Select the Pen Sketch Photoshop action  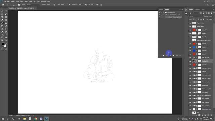tap(174, 17)
